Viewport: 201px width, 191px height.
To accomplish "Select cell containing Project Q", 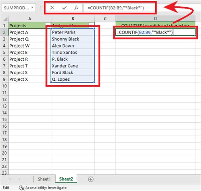I will [x=30, y=39].
